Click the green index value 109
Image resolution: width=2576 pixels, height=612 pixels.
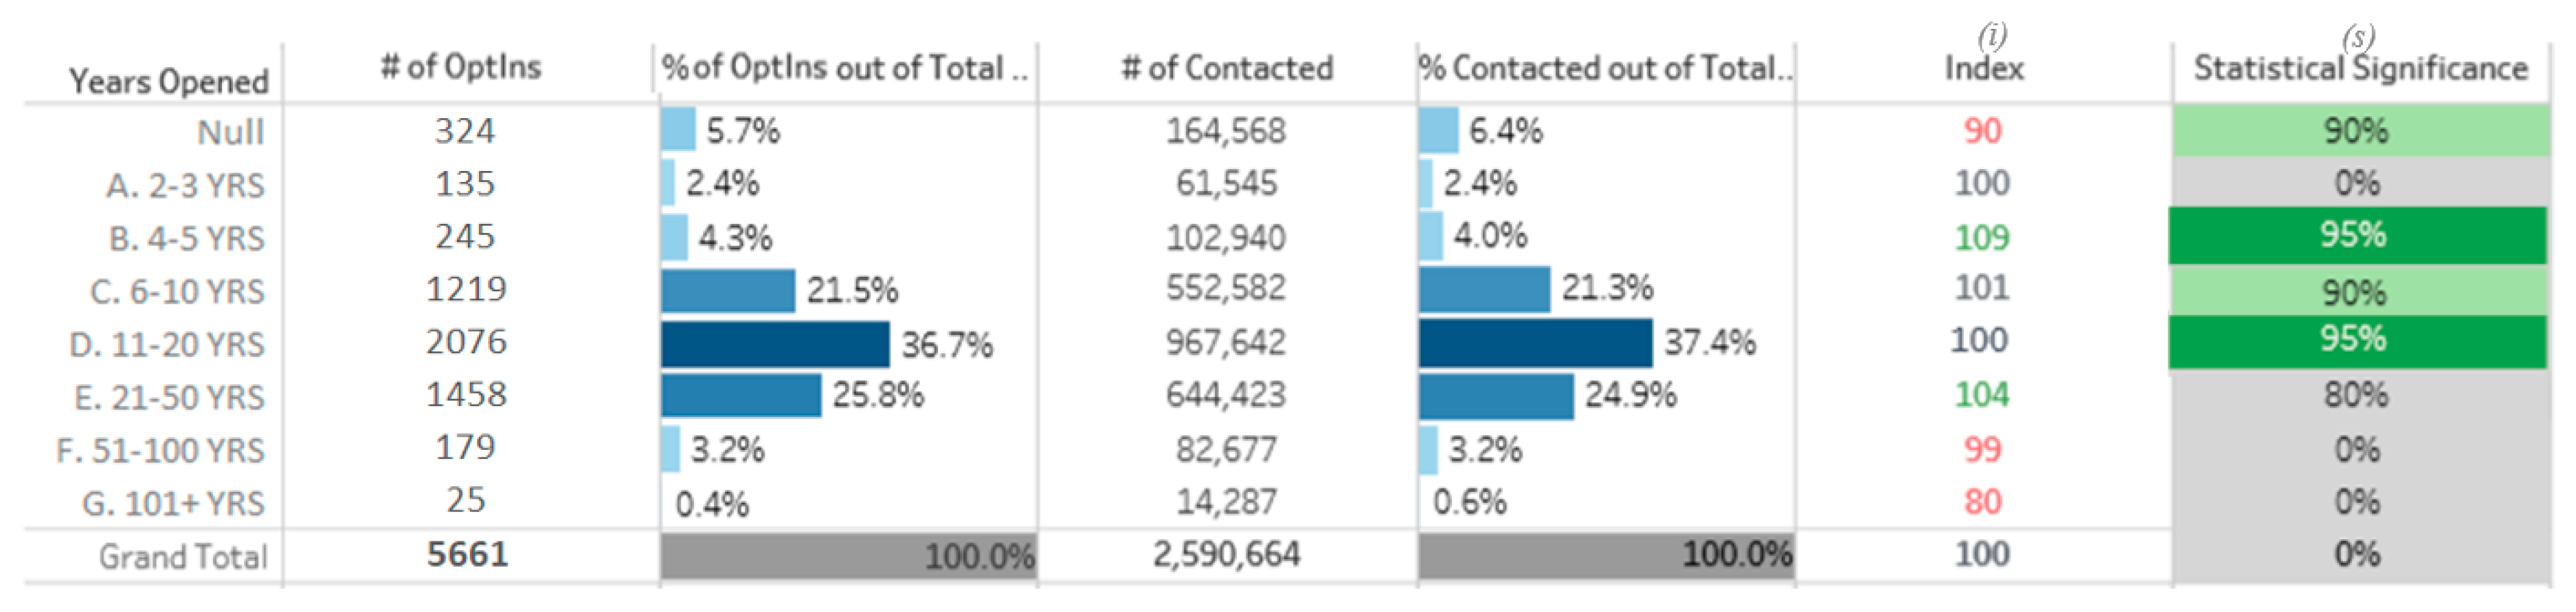(1982, 237)
